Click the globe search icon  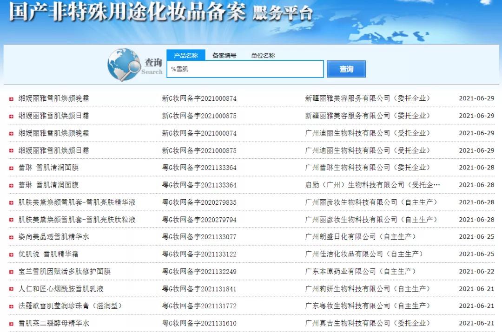(x=123, y=65)
